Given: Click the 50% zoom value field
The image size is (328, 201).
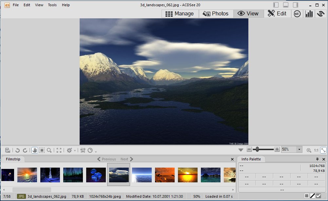Looking at the screenshot, I should 289,149.
